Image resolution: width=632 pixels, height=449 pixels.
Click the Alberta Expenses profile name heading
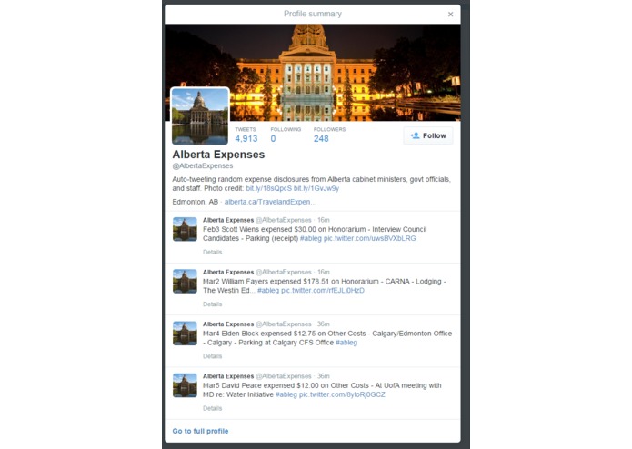pyautogui.click(x=218, y=155)
